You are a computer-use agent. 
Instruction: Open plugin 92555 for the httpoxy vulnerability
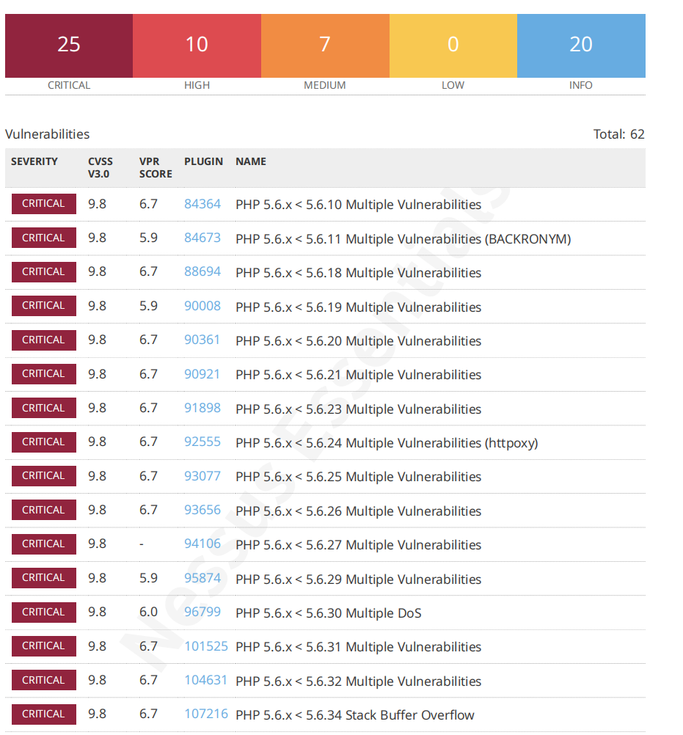202,442
